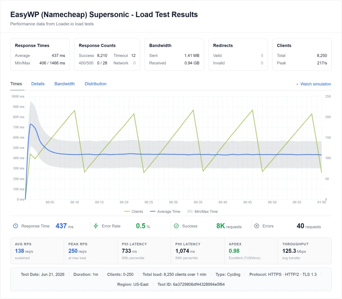
Task: Click the AVG RPS value 138 req/s
Action: point(24,251)
